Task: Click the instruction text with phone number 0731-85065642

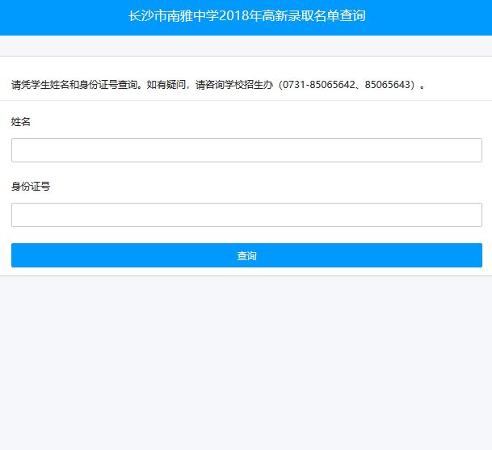Action: point(218,85)
